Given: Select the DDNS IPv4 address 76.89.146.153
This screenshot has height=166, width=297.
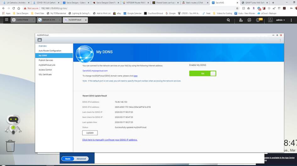Looking at the screenshot, I should pyautogui.click(x=121, y=102).
